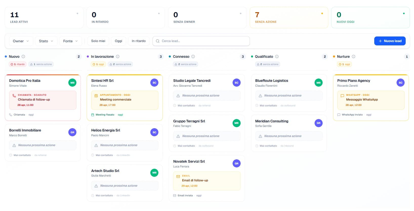The width and height of the screenshot is (414, 211).
Task: Open the Owner filter dropdown
Action: 21,41
